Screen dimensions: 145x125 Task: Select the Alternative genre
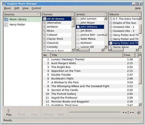click(57, 23)
